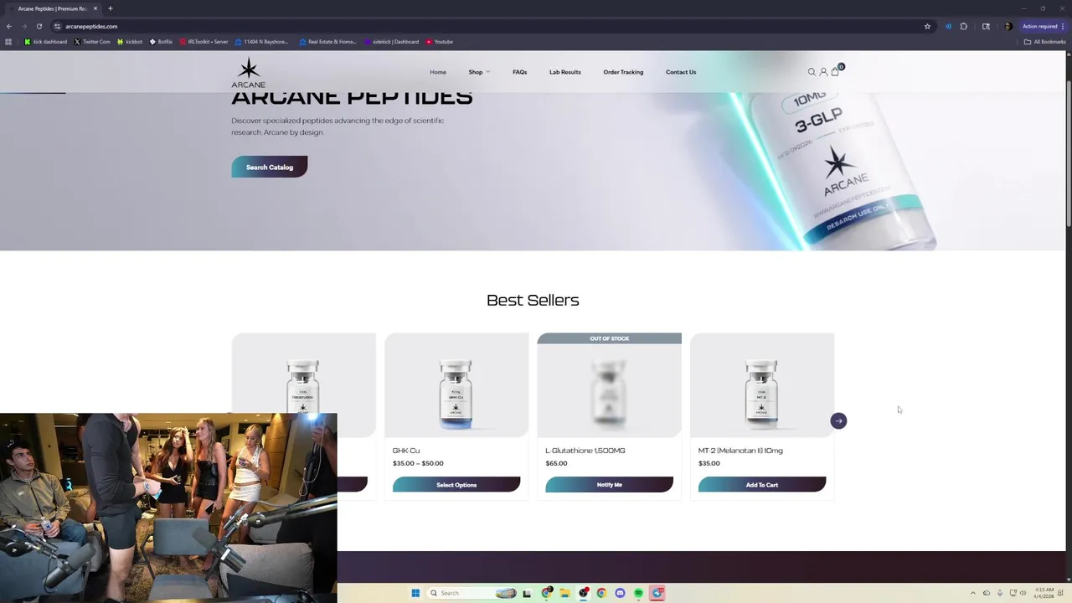Open the Windows Start button
This screenshot has height=603, width=1072.
click(x=415, y=593)
